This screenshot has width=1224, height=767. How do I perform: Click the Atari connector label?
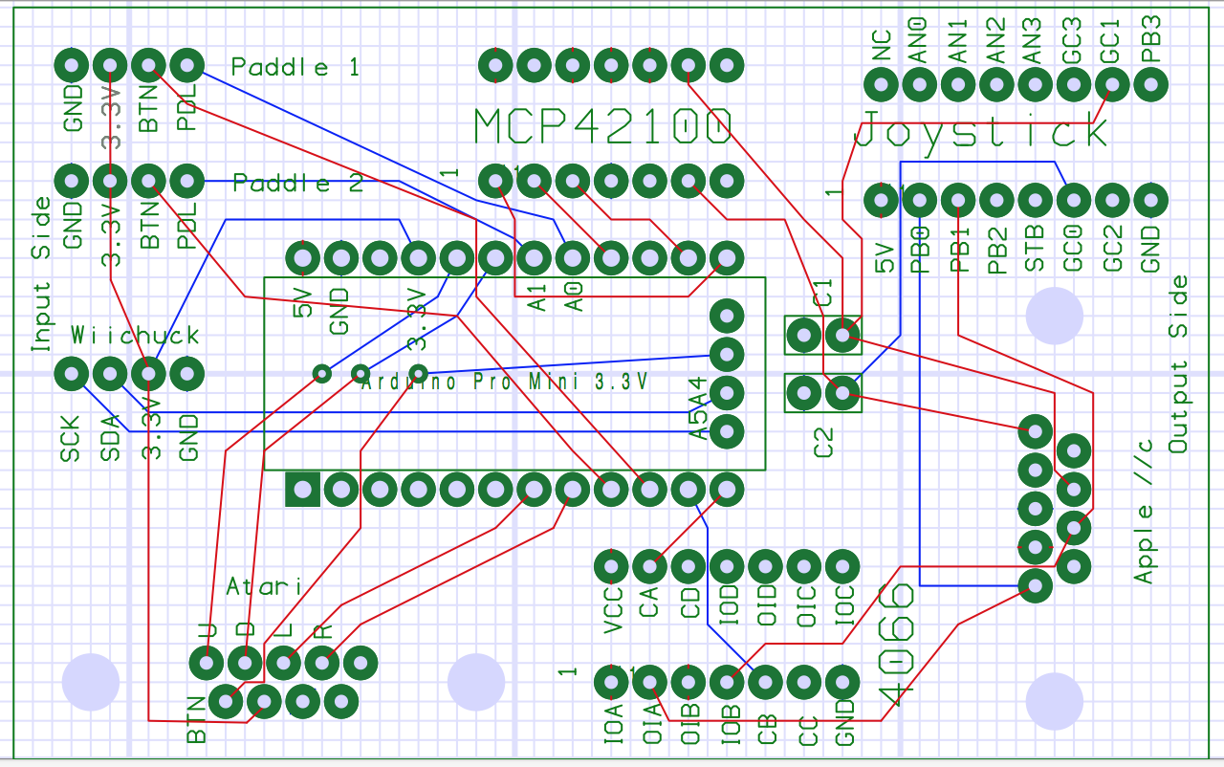(x=264, y=586)
